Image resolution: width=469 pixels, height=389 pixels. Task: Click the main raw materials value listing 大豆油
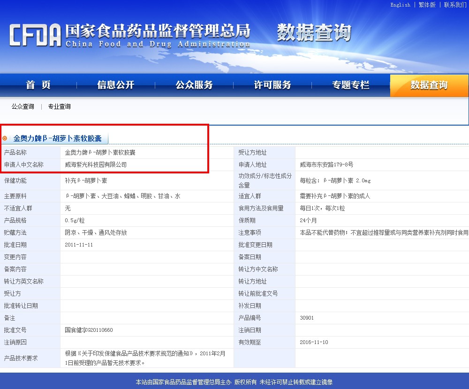123,196
